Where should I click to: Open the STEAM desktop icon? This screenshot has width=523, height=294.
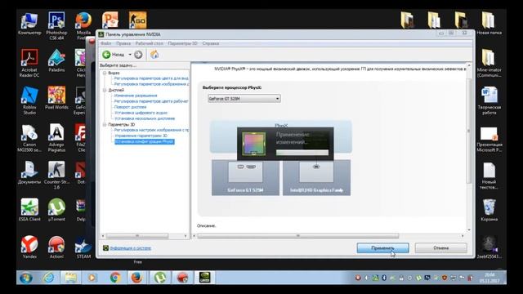click(x=83, y=247)
